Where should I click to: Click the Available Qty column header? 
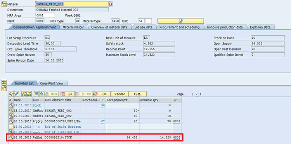point(156,100)
